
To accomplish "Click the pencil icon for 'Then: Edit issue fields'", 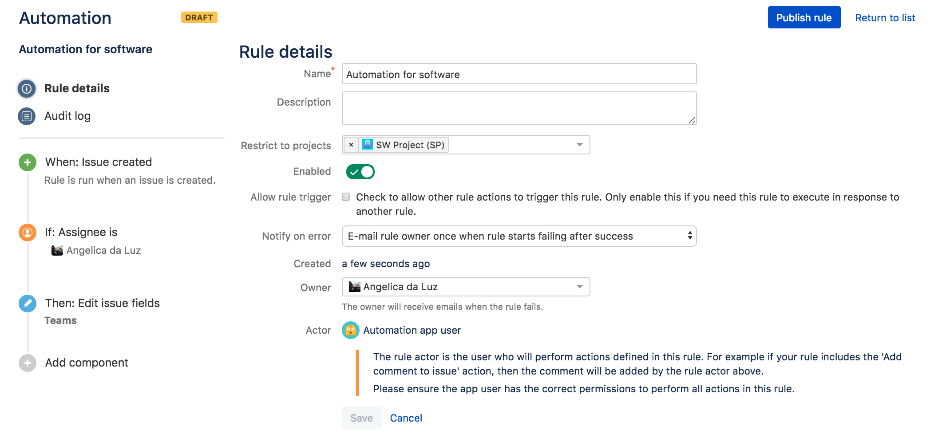I will pyautogui.click(x=27, y=304).
